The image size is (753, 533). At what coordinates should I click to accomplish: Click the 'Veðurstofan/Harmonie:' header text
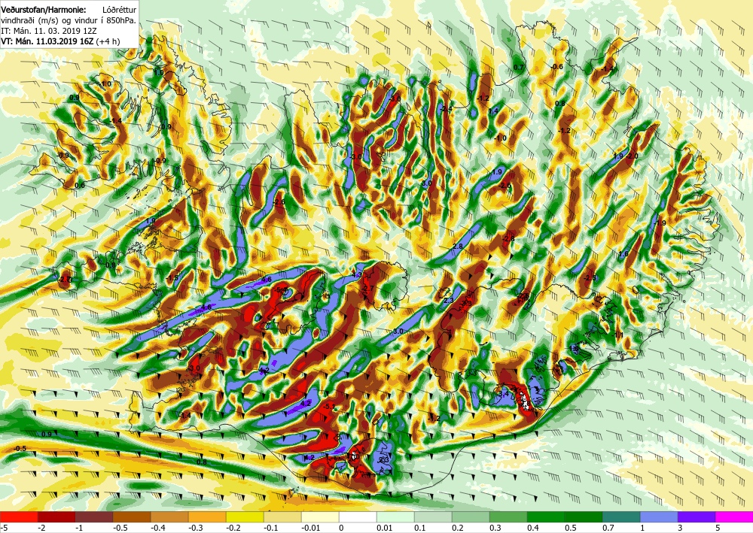point(44,10)
